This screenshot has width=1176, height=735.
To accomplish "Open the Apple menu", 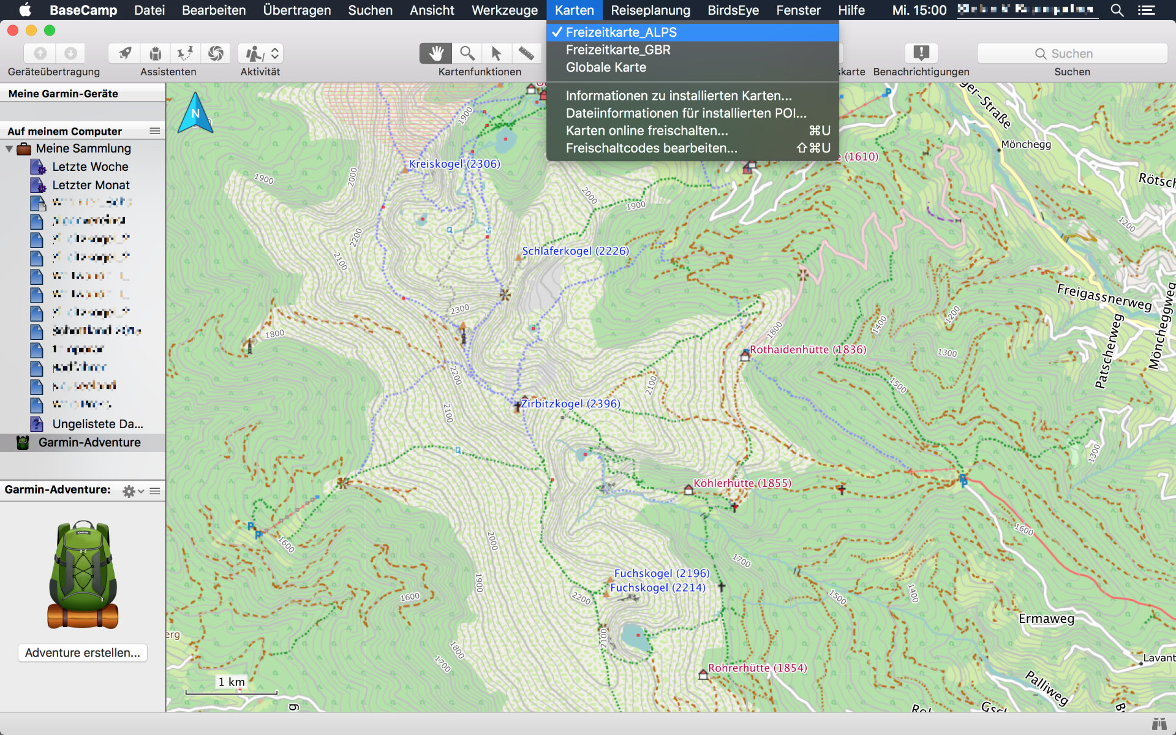I will point(25,10).
